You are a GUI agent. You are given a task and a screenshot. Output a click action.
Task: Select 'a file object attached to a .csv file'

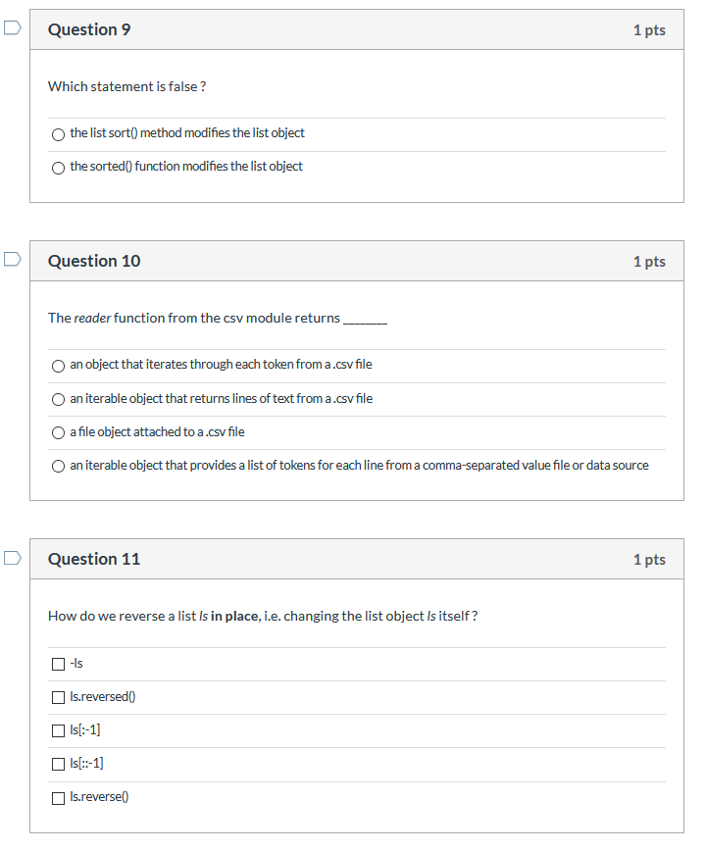(x=58, y=432)
